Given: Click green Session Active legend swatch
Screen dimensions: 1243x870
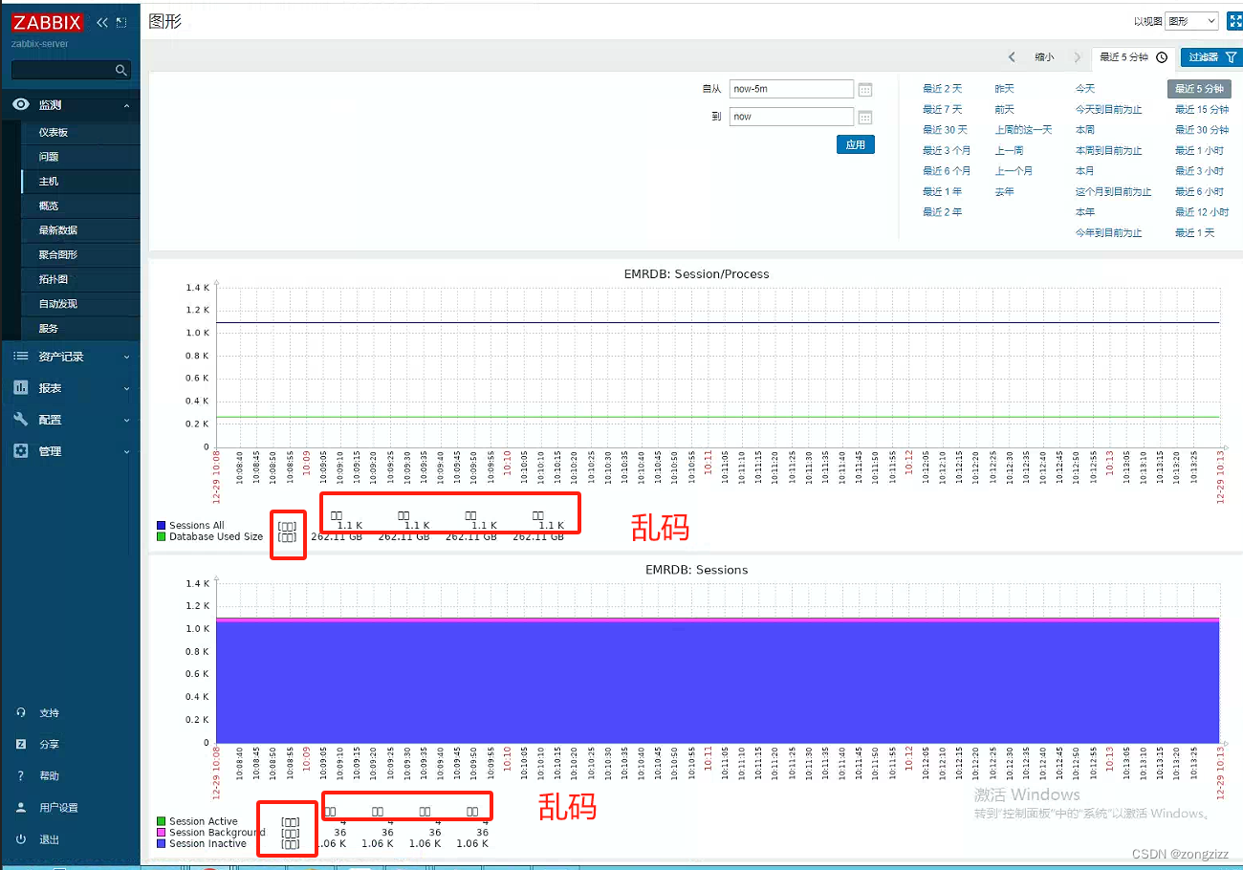Looking at the screenshot, I should pyautogui.click(x=161, y=821).
